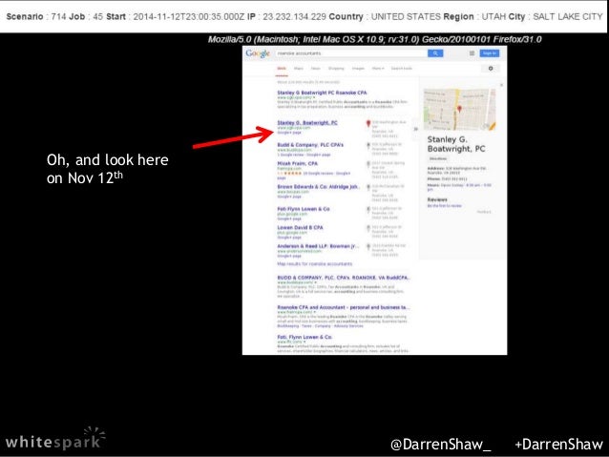The width and height of the screenshot is (609, 457).
Task: Click red marker on knowledge panel map
Action: coord(459,109)
